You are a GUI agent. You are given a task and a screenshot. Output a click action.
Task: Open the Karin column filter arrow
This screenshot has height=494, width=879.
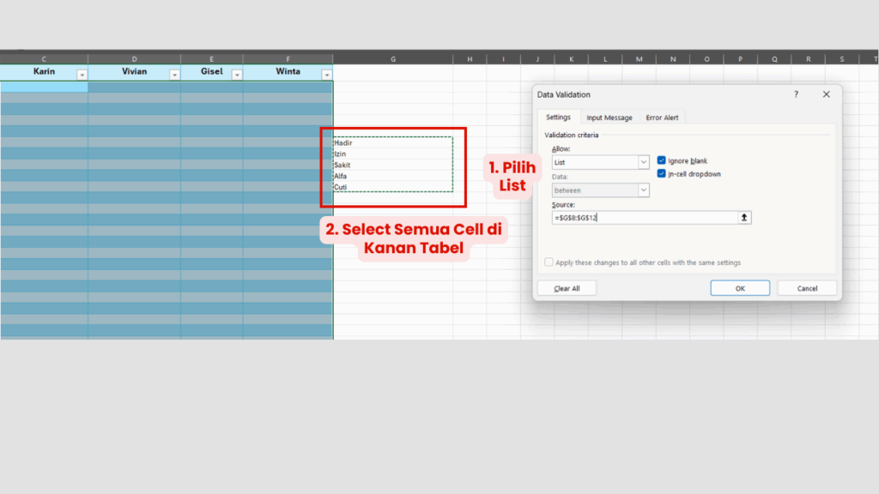point(82,75)
